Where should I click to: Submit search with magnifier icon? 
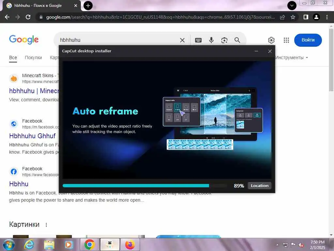coord(237,40)
